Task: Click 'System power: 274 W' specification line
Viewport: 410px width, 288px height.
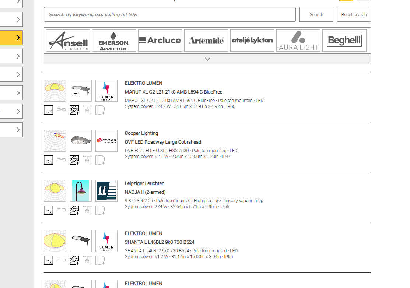Action: [x=177, y=207]
